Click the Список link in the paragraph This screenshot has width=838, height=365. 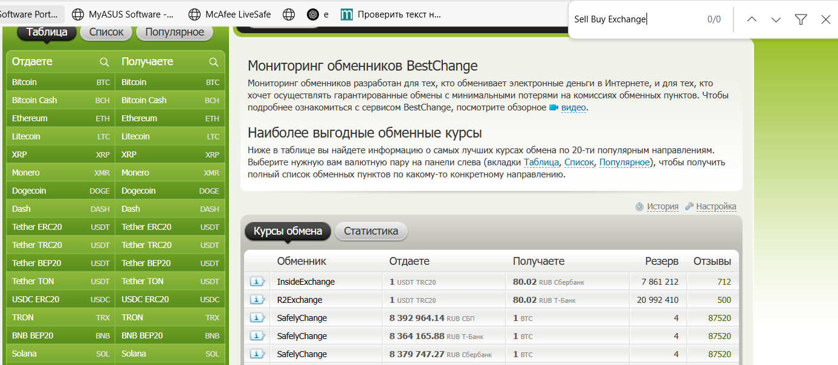tap(579, 162)
